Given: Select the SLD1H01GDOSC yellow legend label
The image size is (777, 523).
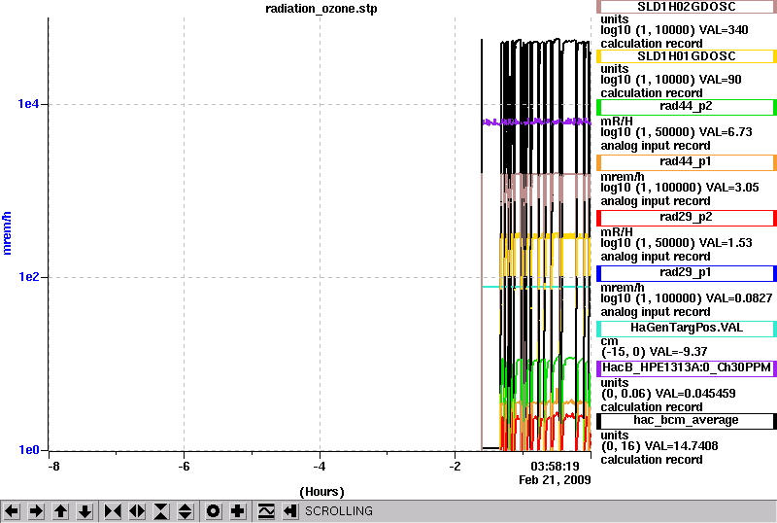Looking at the screenshot, I should point(687,56).
